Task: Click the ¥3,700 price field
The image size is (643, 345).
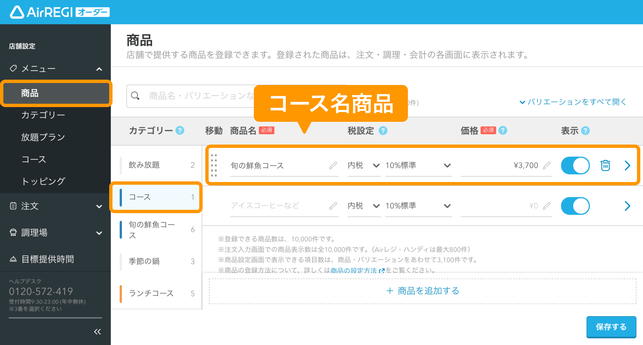Action: tap(506, 165)
